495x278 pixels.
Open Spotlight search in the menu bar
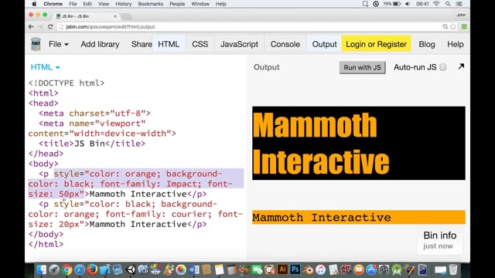coord(448,4)
